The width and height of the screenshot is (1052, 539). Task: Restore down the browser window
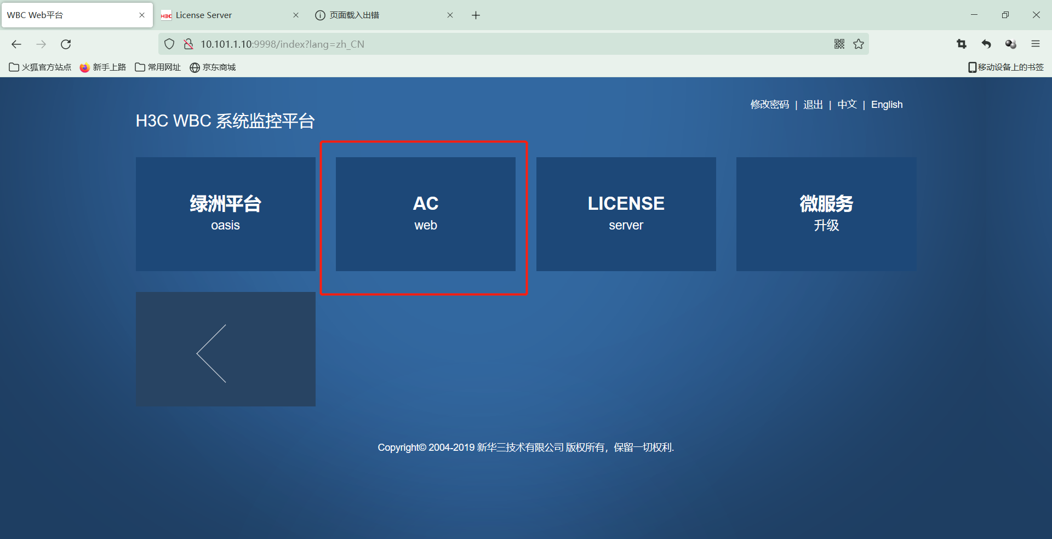point(1005,15)
